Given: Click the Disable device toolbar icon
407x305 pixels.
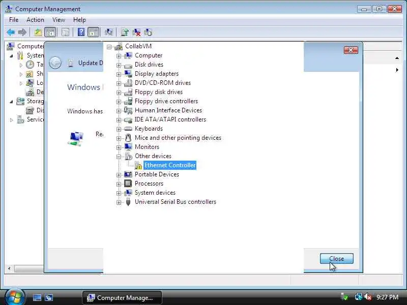Looking at the screenshot, I should (148, 33).
